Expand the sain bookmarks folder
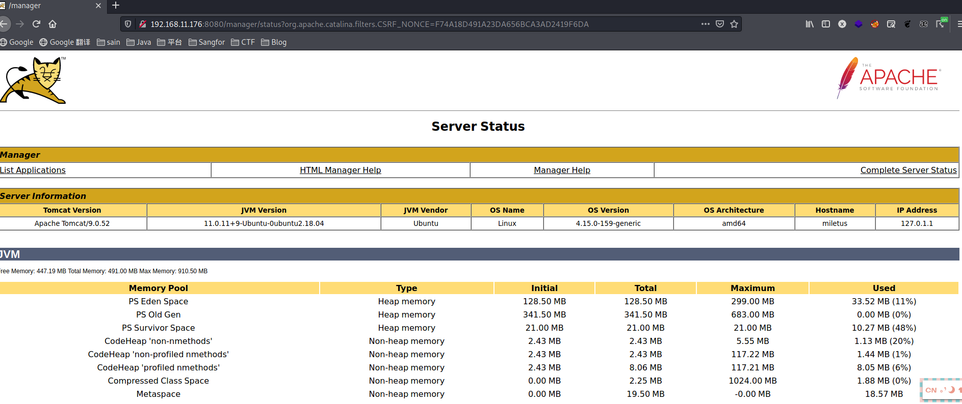962x404 pixels. 109,42
